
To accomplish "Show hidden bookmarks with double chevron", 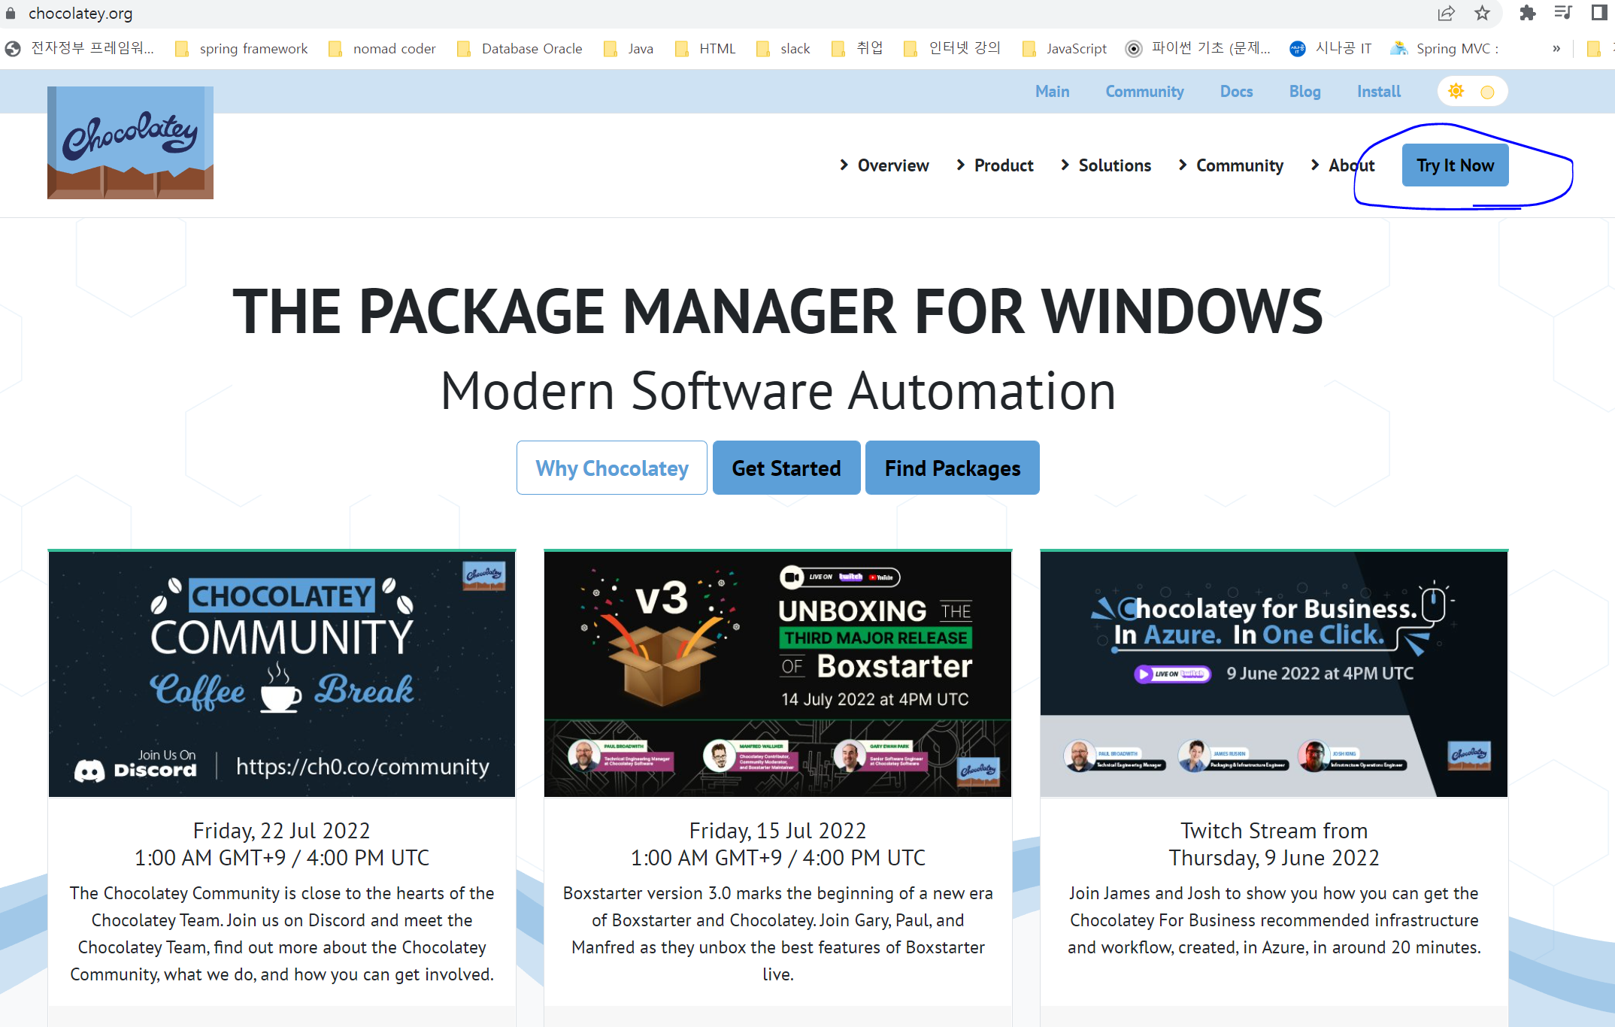I will pos(1556,49).
